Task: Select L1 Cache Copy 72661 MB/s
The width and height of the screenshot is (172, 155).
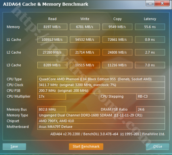Action: pos(117,40)
